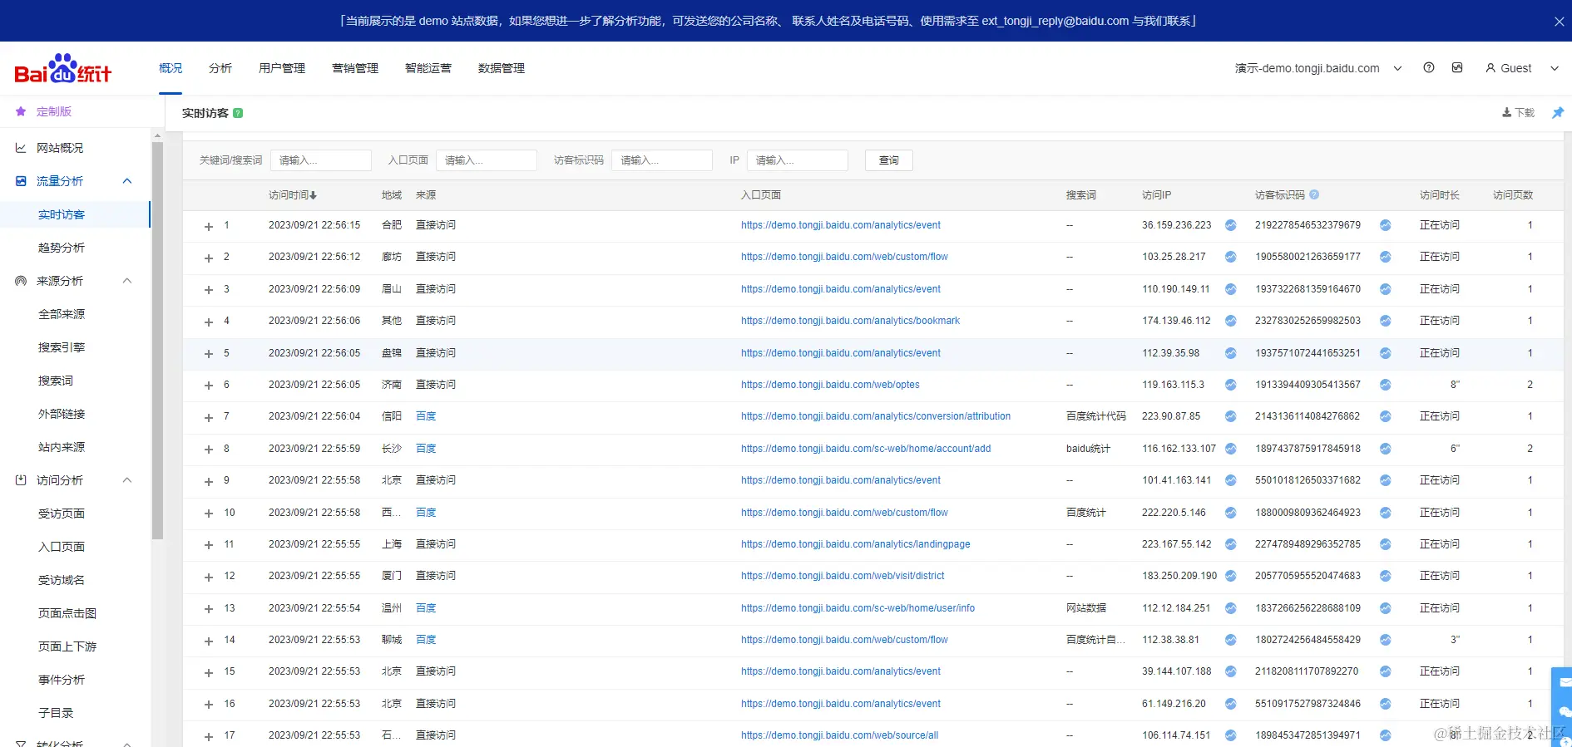Expand visitor row 12 details
This screenshot has height=747, width=1572.
209,577
